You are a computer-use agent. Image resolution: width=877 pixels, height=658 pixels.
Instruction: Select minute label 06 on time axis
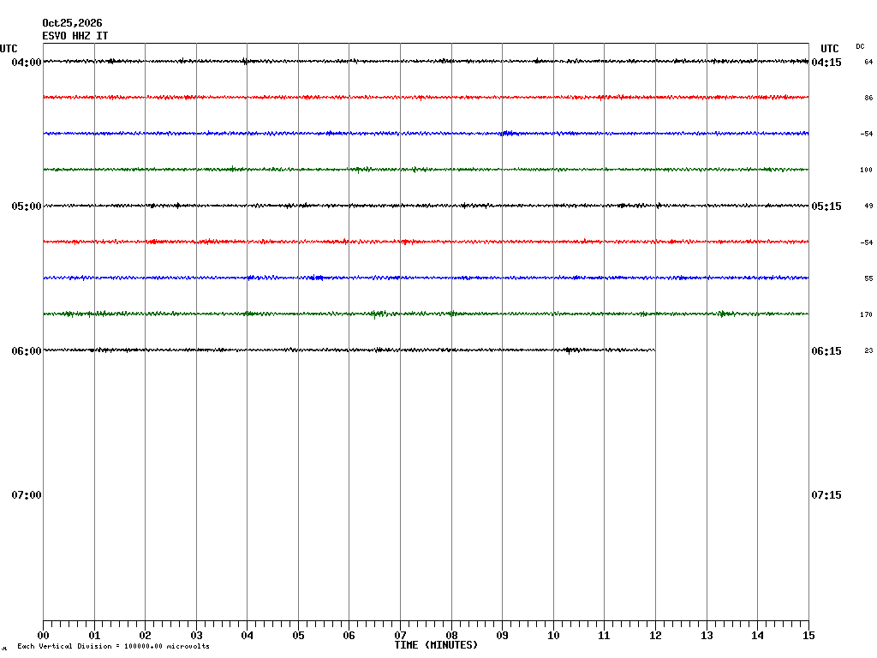(x=349, y=636)
